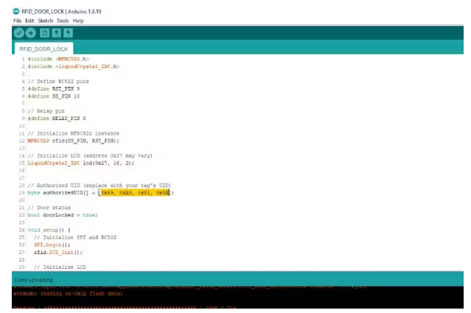This screenshot has height=313, width=471.
Task: Open a sketch with the up-arrow icon
Action: 57,33
